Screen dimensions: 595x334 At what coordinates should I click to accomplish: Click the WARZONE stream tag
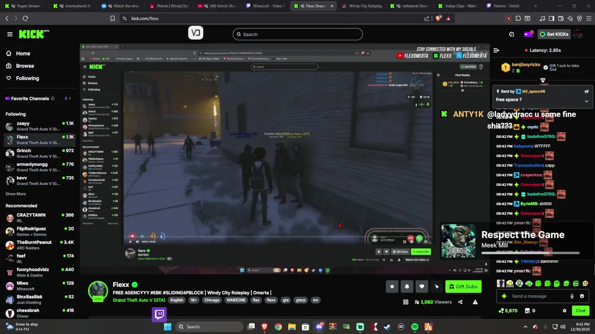tap(236, 300)
